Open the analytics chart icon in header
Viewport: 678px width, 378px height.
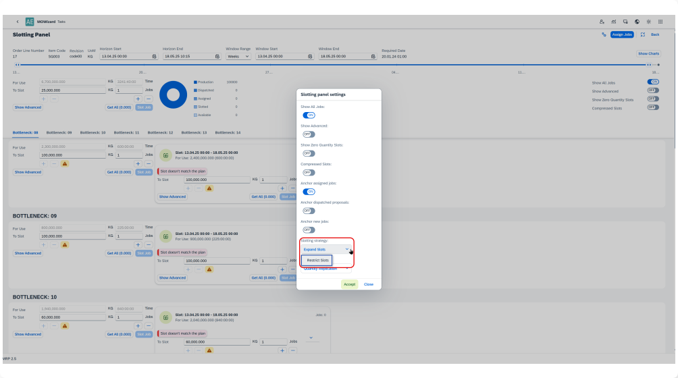[614, 22]
